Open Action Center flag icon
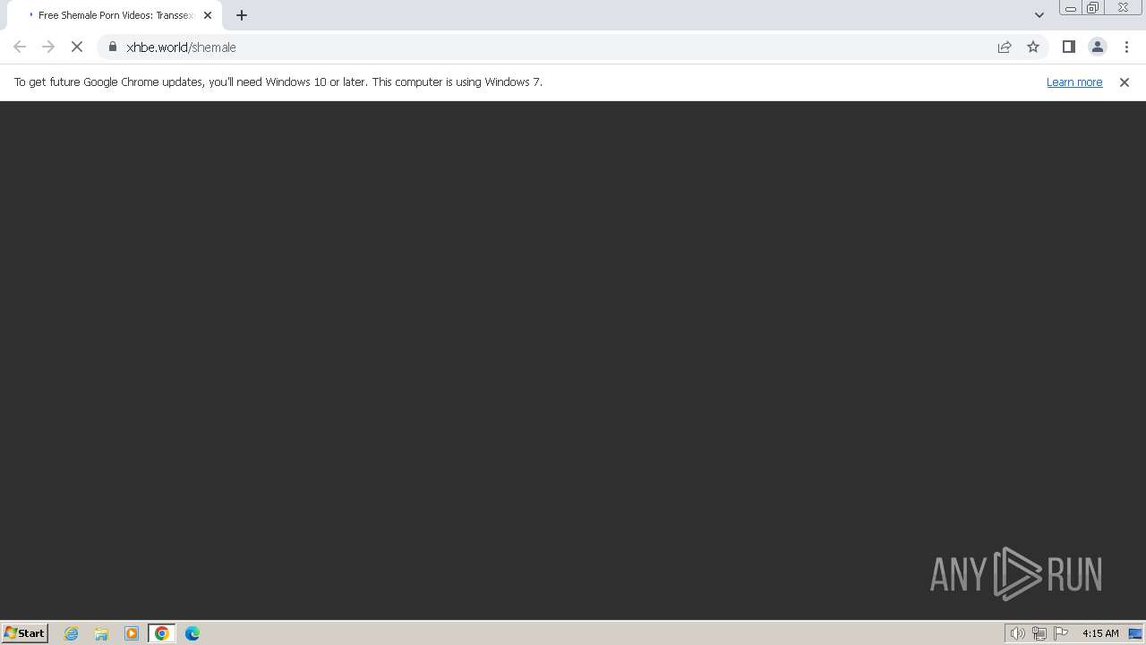The image size is (1146, 645). coord(1061,633)
